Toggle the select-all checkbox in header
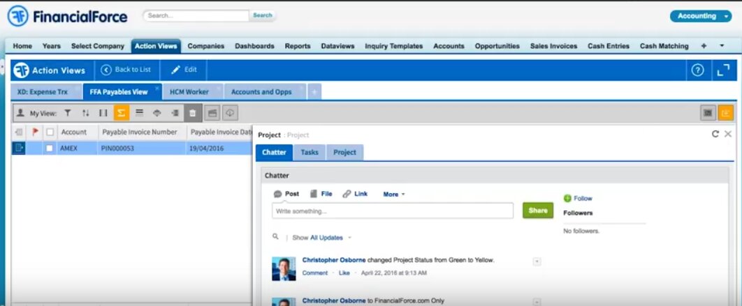 pyautogui.click(x=50, y=132)
